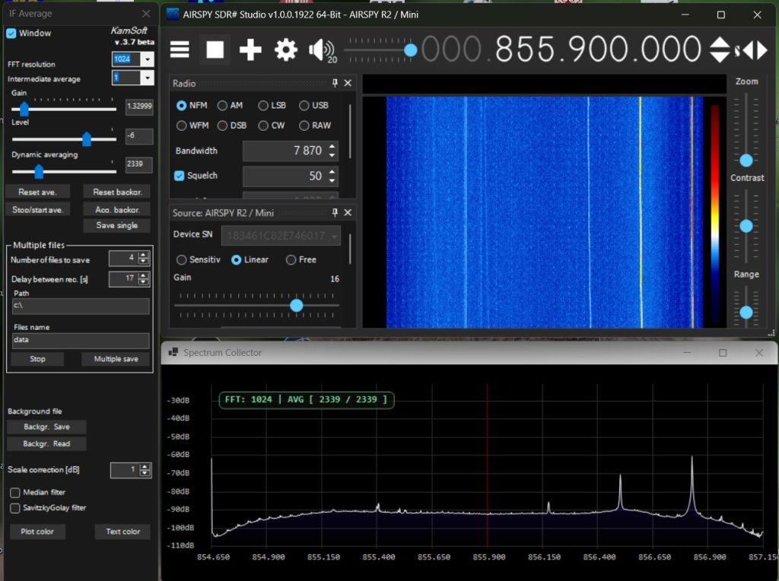Viewport: 779px width, 581px height.
Task: Mute audio using the speaker icon
Action: [320, 50]
